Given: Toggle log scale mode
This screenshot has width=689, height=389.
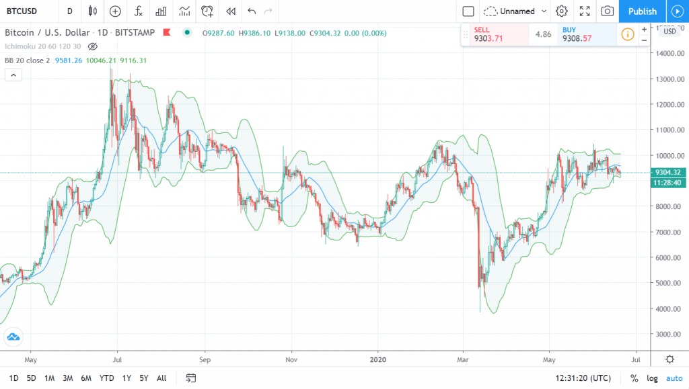Looking at the screenshot, I should click(x=652, y=378).
